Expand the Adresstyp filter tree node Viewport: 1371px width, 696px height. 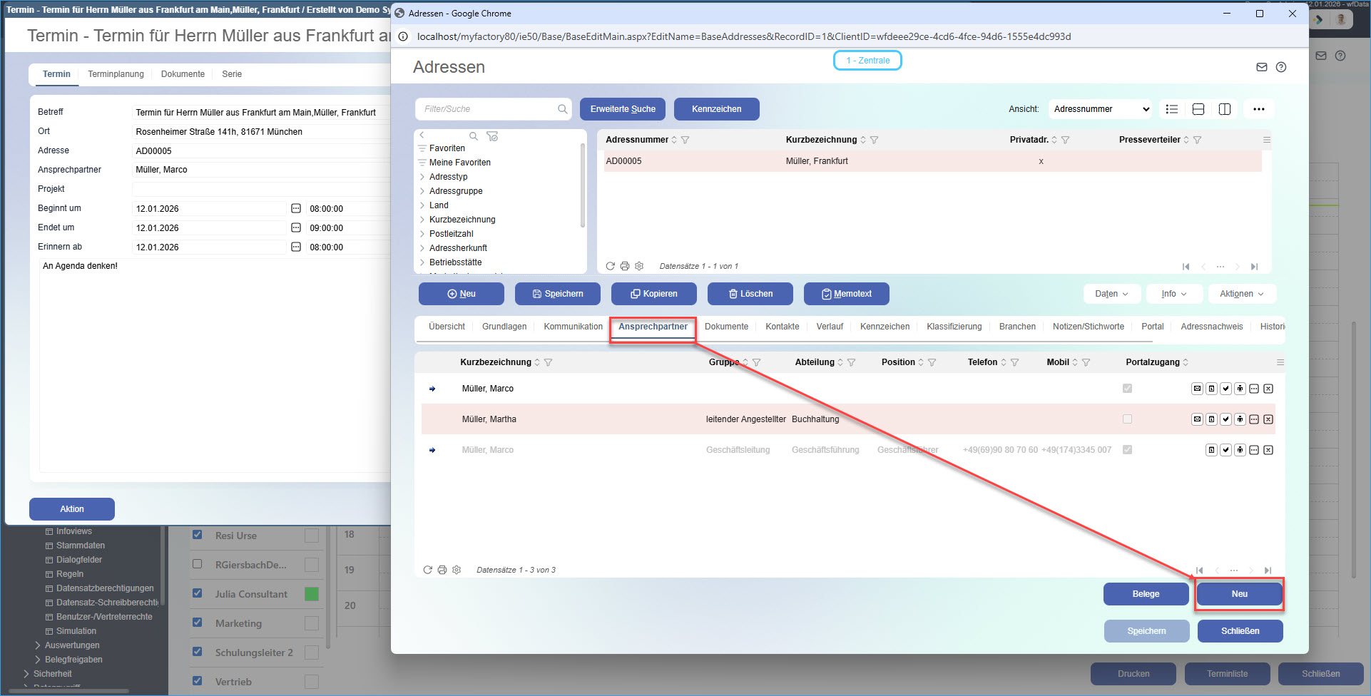pos(422,177)
